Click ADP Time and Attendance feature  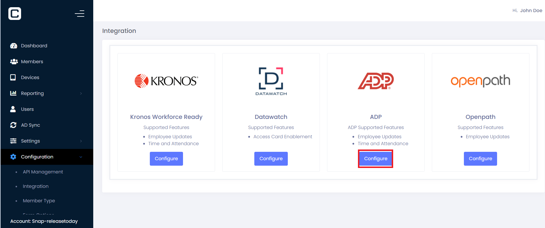(383, 143)
